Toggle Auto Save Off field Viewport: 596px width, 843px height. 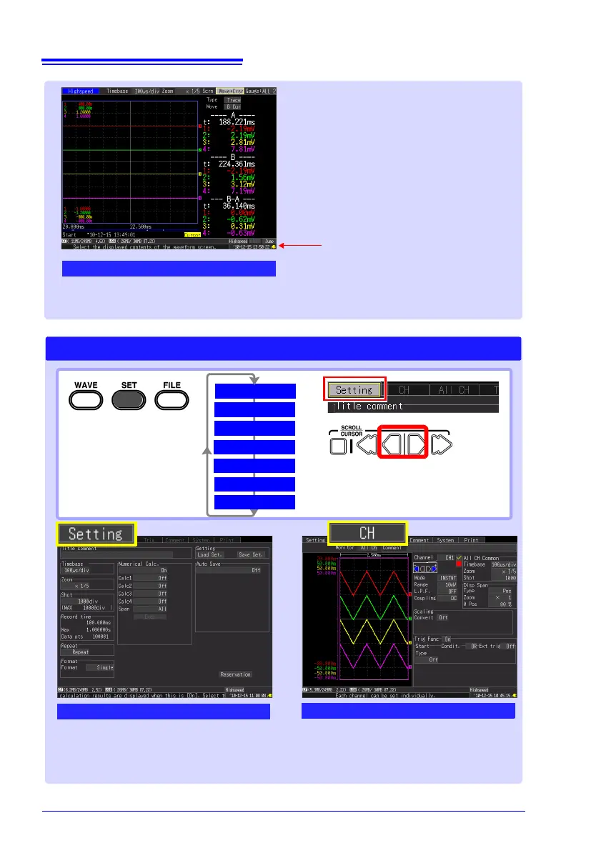point(229,570)
